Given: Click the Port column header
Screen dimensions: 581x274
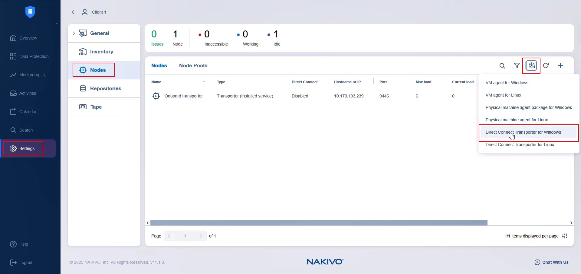Looking at the screenshot, I should (x=383, y=82).
